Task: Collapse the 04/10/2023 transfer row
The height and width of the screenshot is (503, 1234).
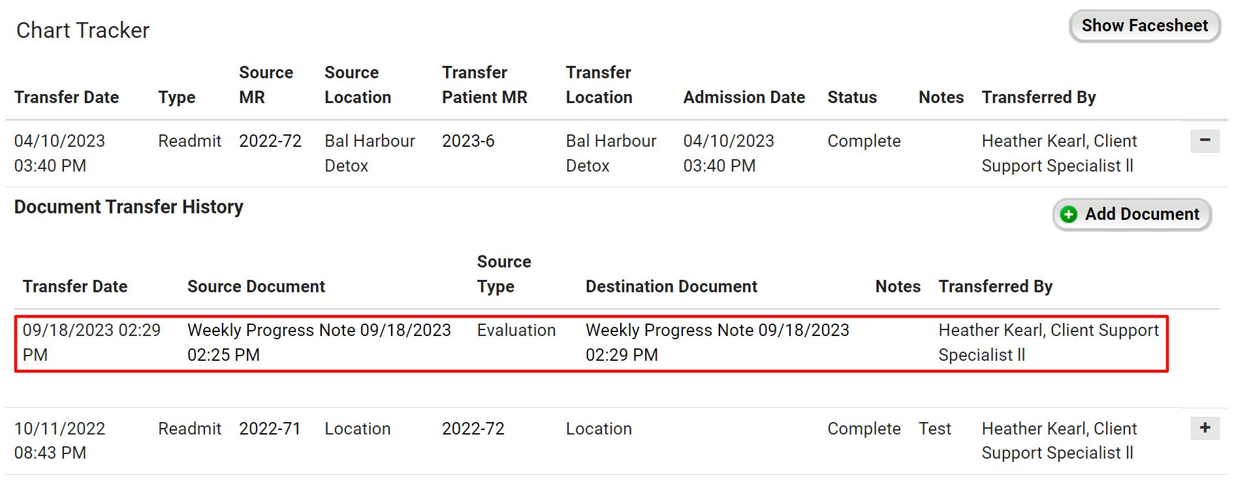Action: point(1205,140)
